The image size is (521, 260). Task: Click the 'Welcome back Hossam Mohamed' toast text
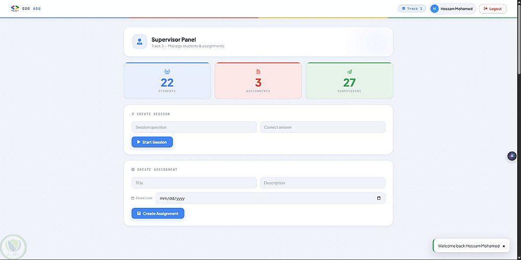coord(468,246)
